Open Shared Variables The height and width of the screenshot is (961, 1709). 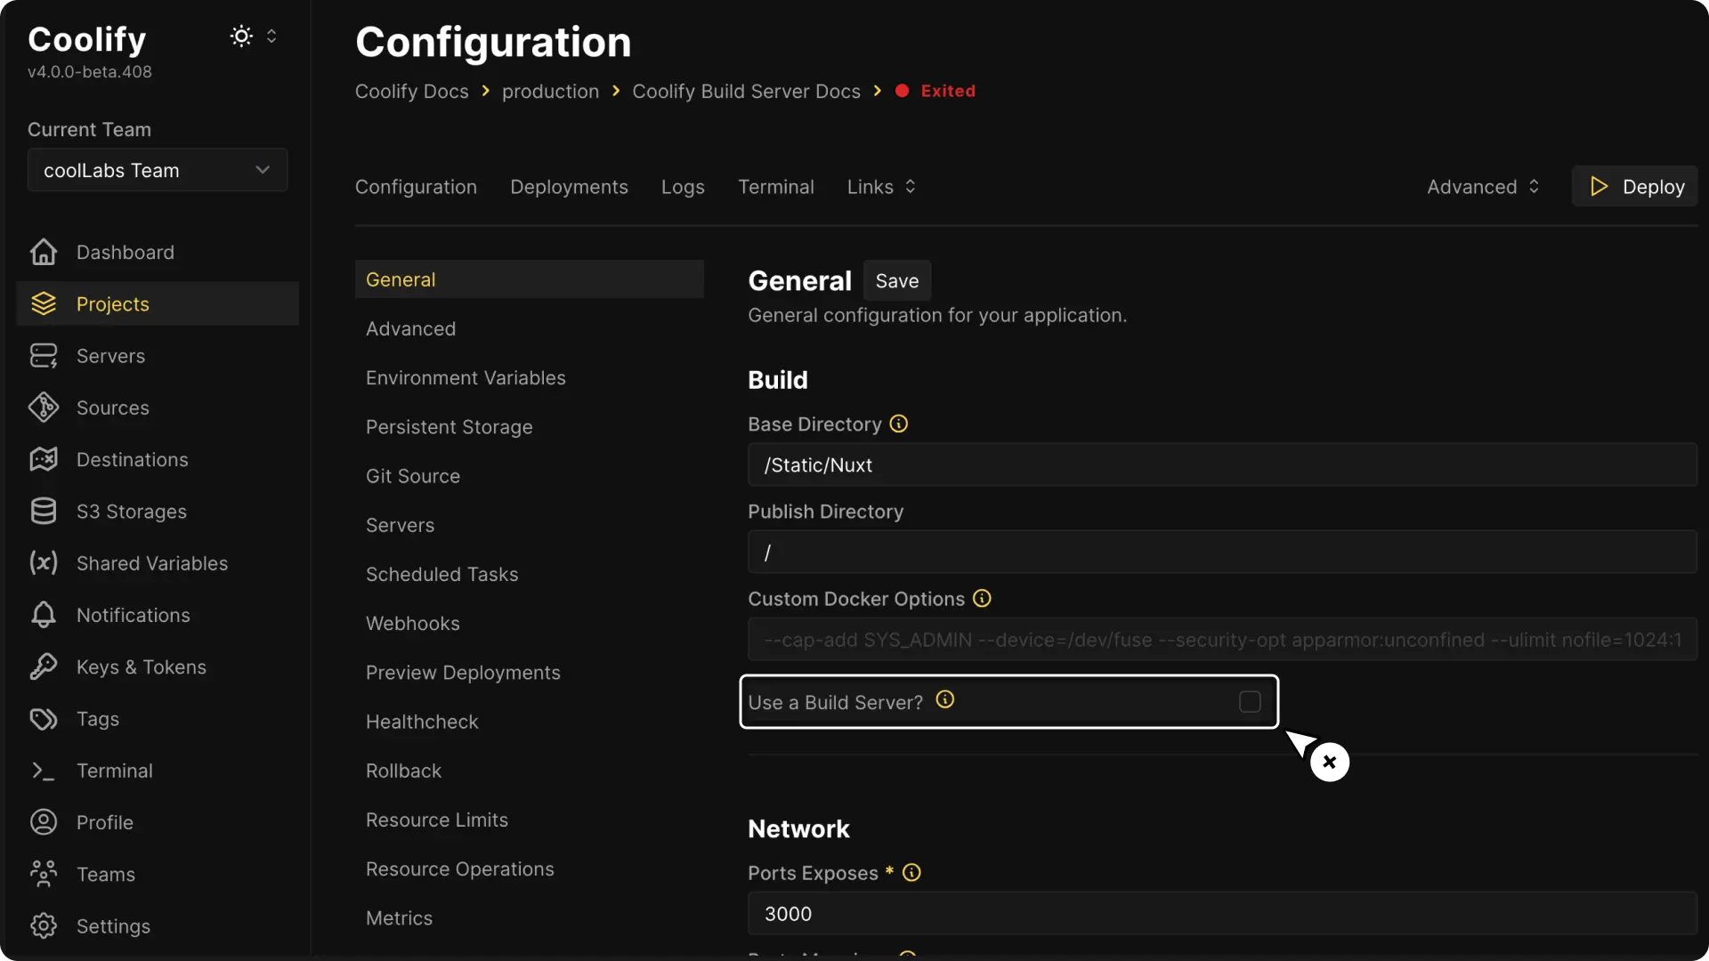click(150, 562)
